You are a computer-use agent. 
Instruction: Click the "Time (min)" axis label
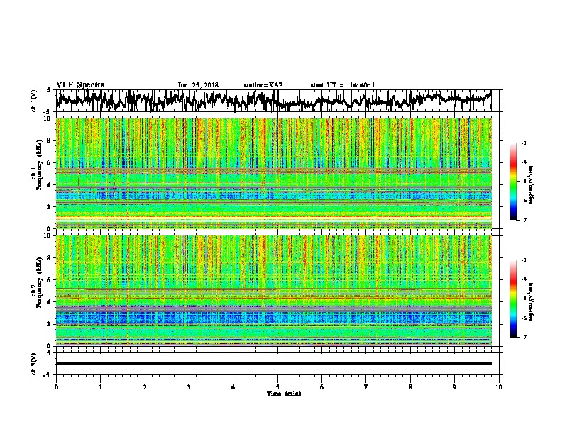[x=284, y=394]
